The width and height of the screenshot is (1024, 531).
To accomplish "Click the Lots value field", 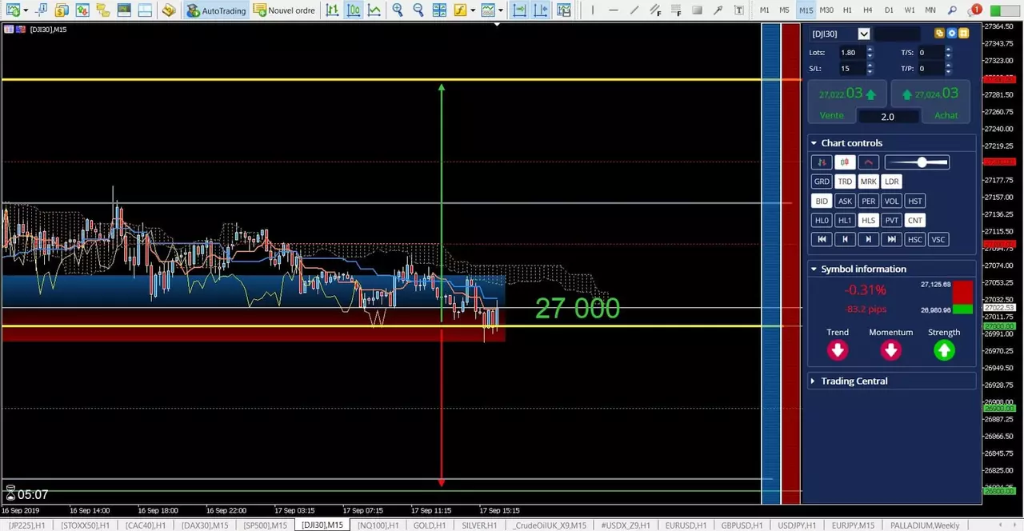I will point(851,52).
